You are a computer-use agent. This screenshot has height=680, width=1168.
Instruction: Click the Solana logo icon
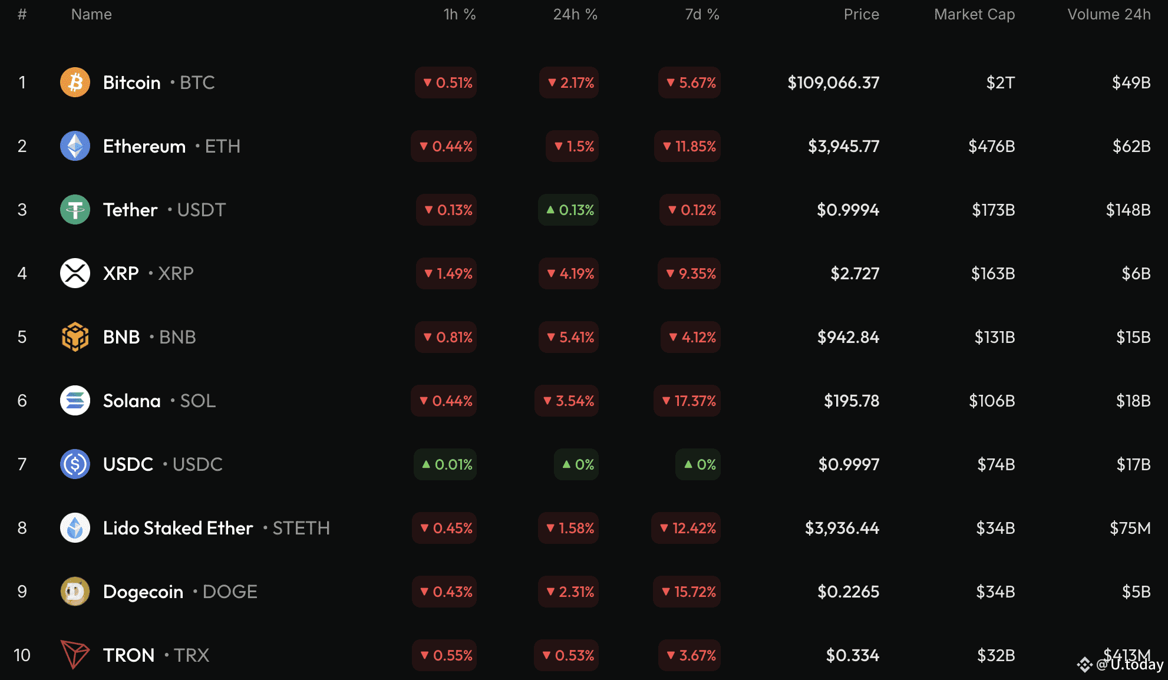[x=75, y=401]
